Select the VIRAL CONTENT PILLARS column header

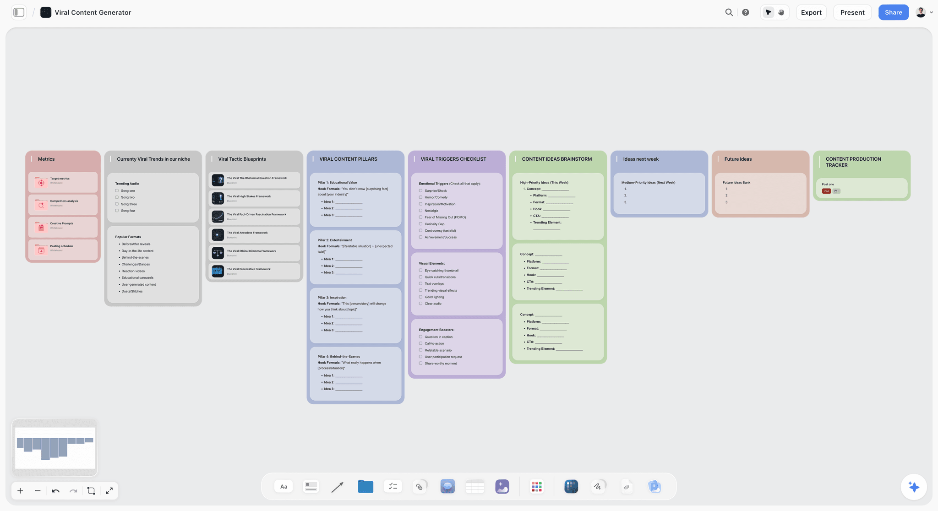click(348, 159)
